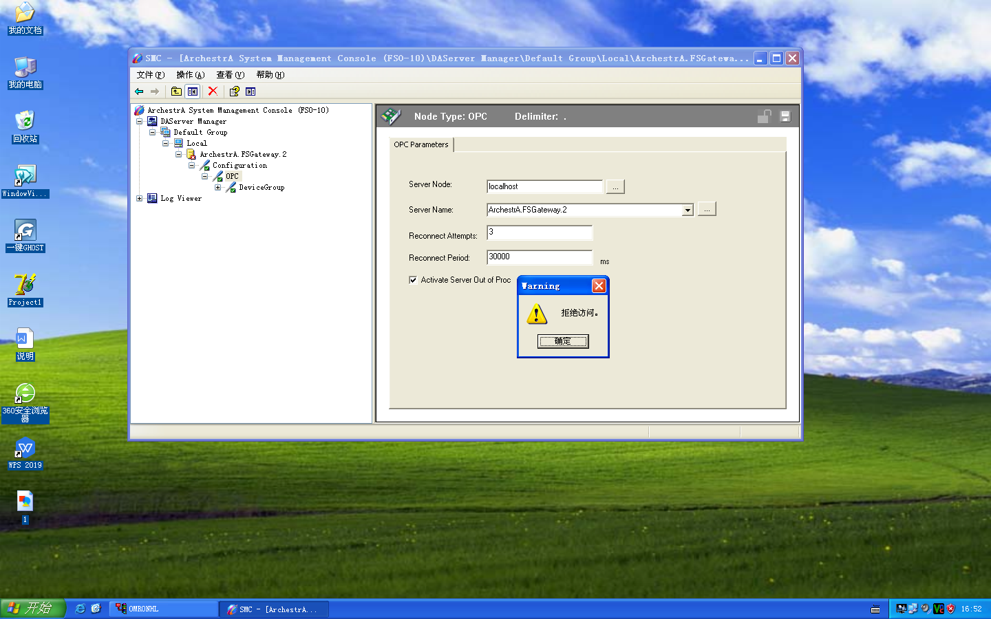Click the clock in system tray
Screen dimensions: 991x619
[x=971, y=609]
